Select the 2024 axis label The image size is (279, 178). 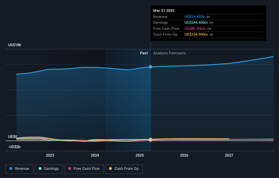click(95, 156)
